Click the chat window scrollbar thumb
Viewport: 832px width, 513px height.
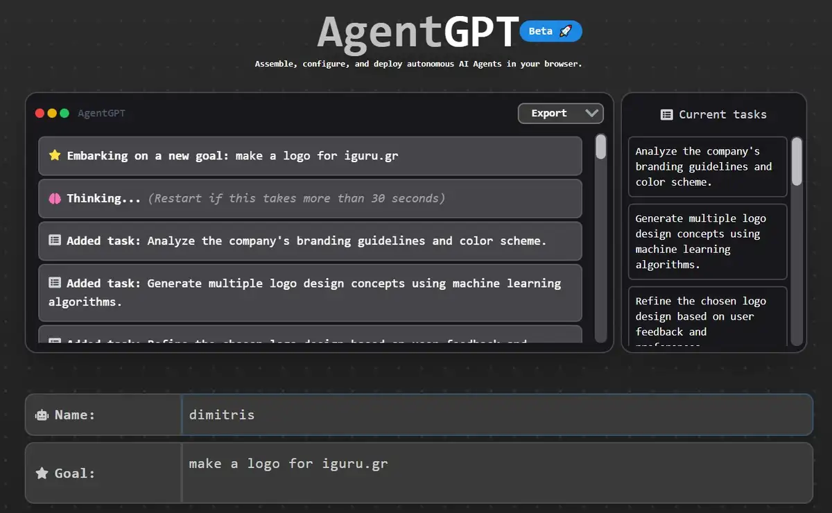pyautogui.click(x=601, y=146)
